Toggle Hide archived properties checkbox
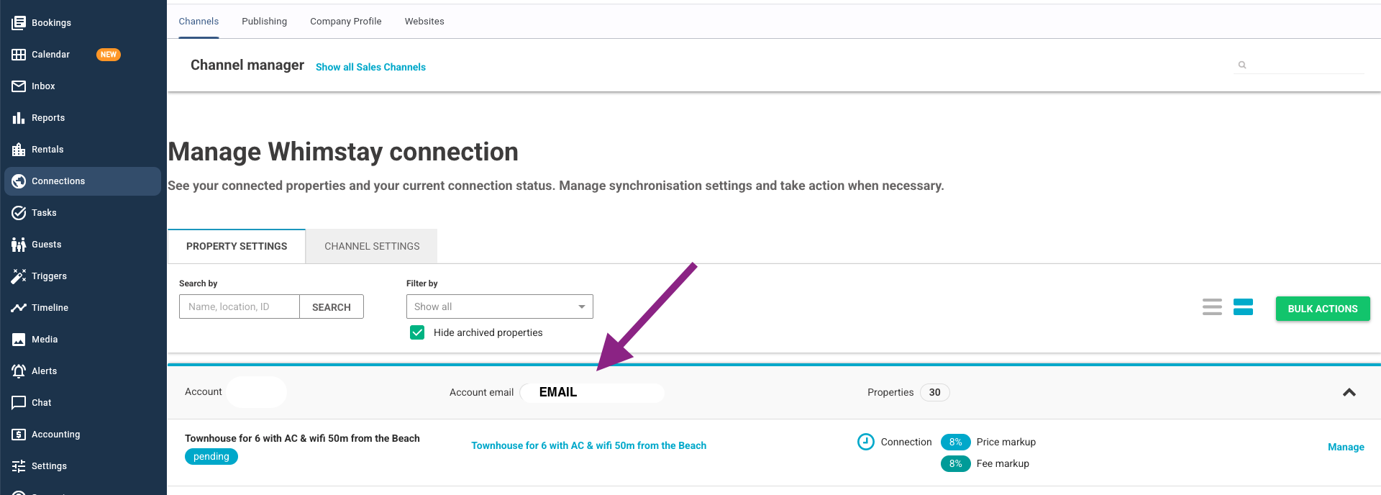The height and width of the screenshot is (495, 1381). 417,332
